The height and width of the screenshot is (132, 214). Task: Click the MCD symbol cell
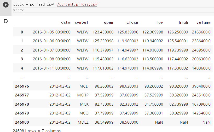[x=84, y=86]
